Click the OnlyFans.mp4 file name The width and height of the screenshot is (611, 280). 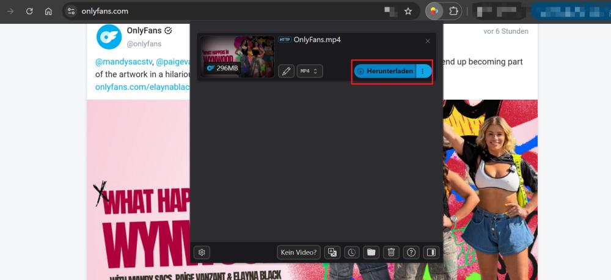tap(317, 40)
